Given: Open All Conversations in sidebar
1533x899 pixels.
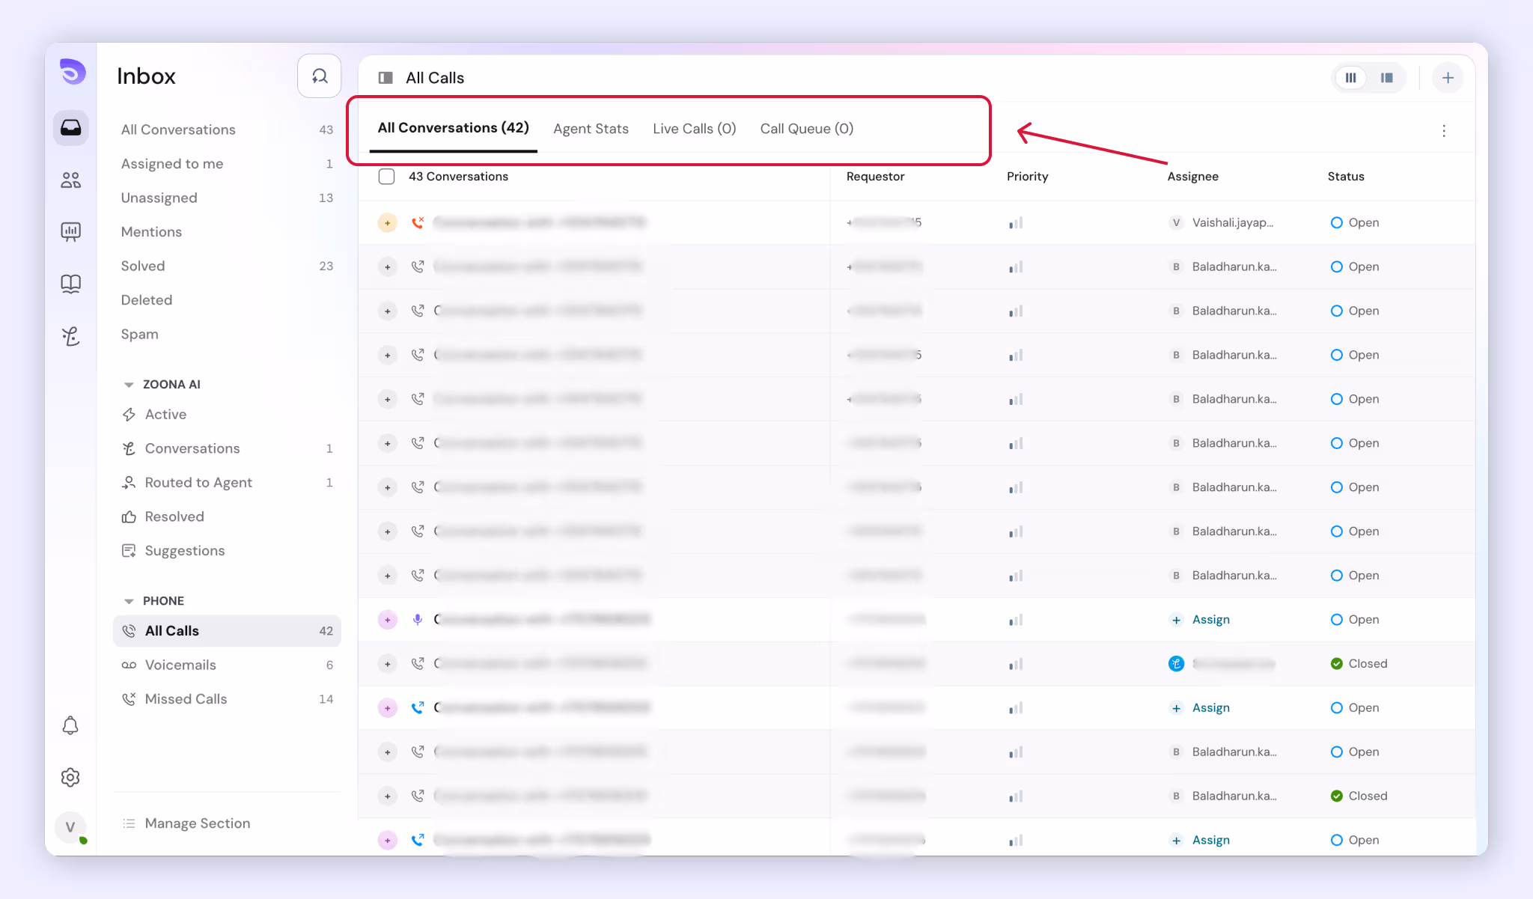Looking at the screenshot, I should [x=227, y=129].
